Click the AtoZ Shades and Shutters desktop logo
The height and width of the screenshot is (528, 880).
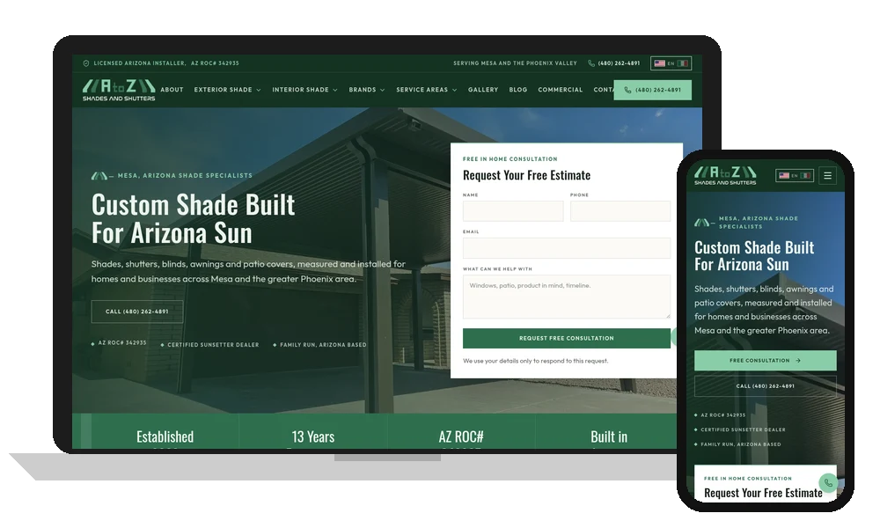(119, 90)
